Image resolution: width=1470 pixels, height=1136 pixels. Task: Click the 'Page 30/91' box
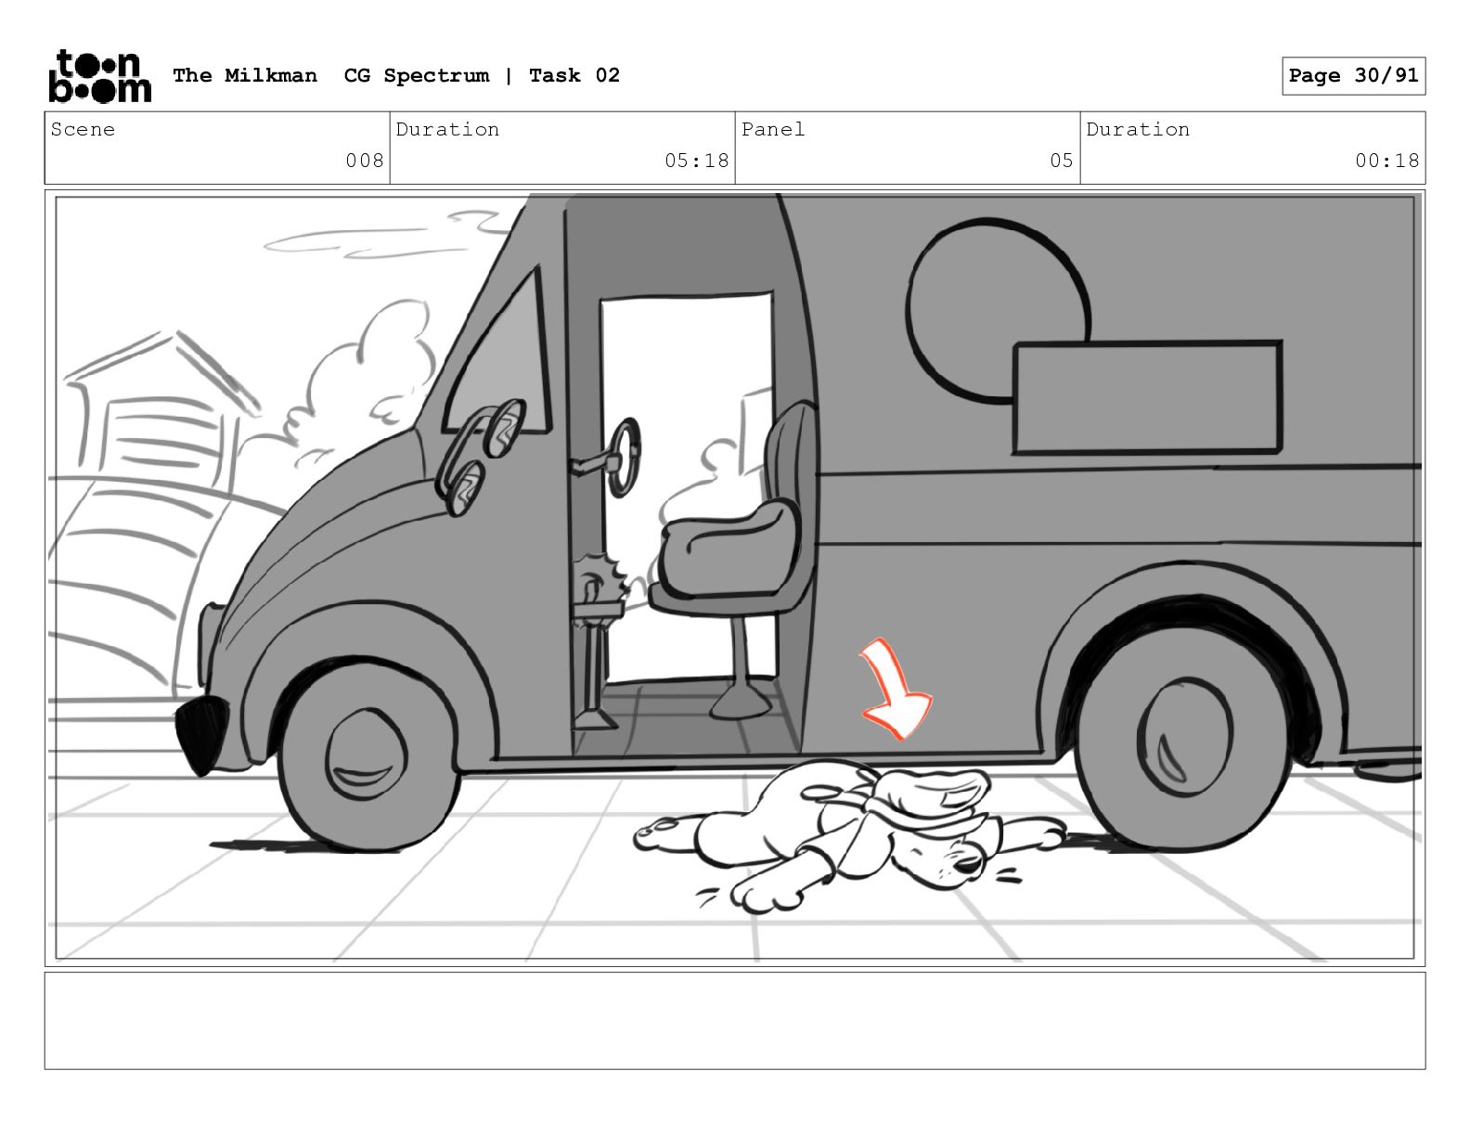click(1354, 76)
